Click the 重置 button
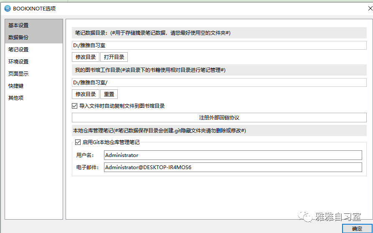The height and width of the screenshot is (233, 373). tap(109, 94)
